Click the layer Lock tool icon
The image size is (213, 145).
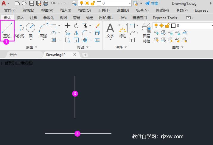click(178, 33)
